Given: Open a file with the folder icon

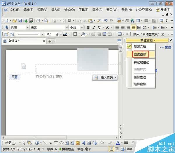Looking at the screenshot, I should (15, 21).
